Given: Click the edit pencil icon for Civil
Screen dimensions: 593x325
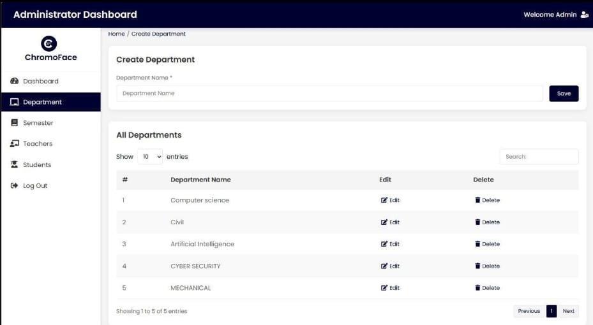Looking at the screenshot, I should pos(384,222).
